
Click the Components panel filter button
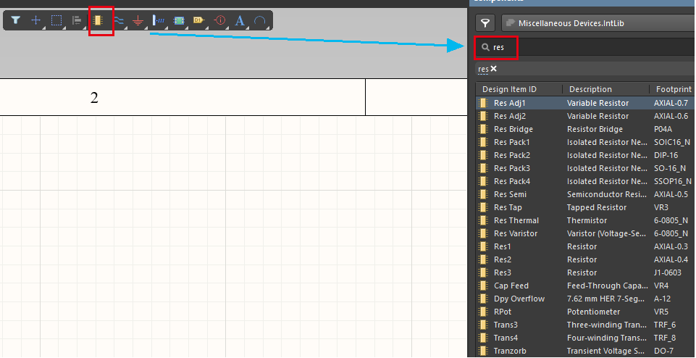(x=486, y=22)
